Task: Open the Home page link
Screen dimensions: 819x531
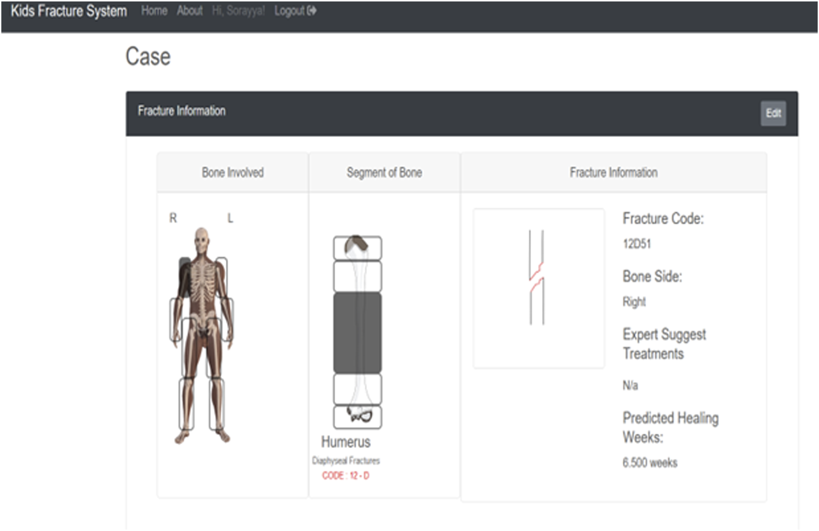Action: (x=154, y=11)
